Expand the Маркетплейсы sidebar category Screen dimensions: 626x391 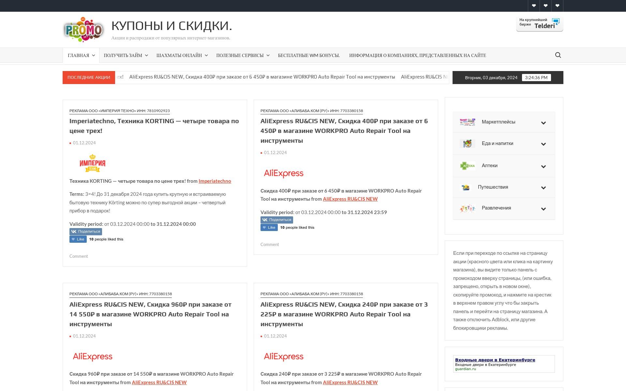tap(543, 123)
